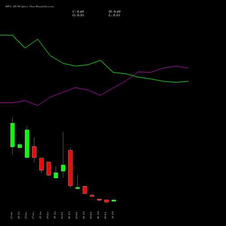
Task: Click the 09 Feb date label
Action: click(106, 215)
